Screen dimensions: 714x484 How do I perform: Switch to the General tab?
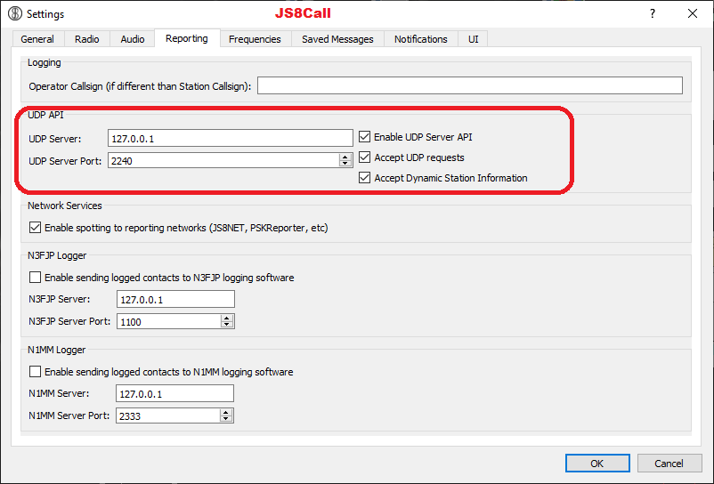[37, 39]
